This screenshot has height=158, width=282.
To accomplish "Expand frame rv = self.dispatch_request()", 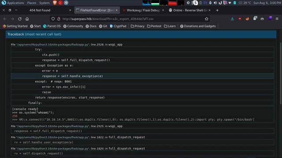I will pos(143,154).
